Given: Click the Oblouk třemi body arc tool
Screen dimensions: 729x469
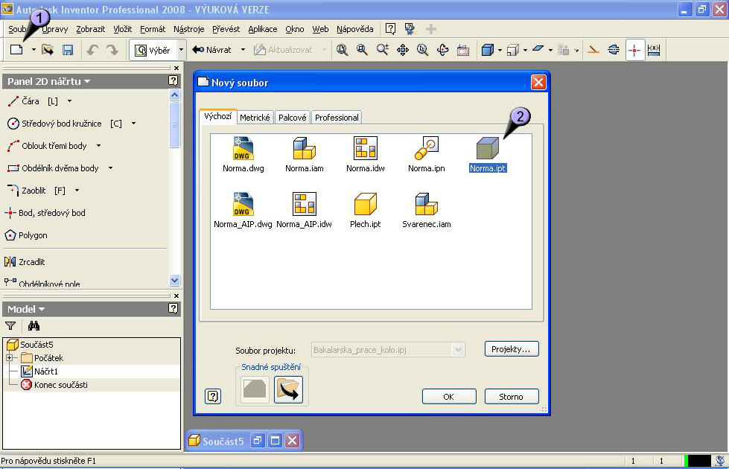Looking at the screenshot, I should tap(47, 146).
